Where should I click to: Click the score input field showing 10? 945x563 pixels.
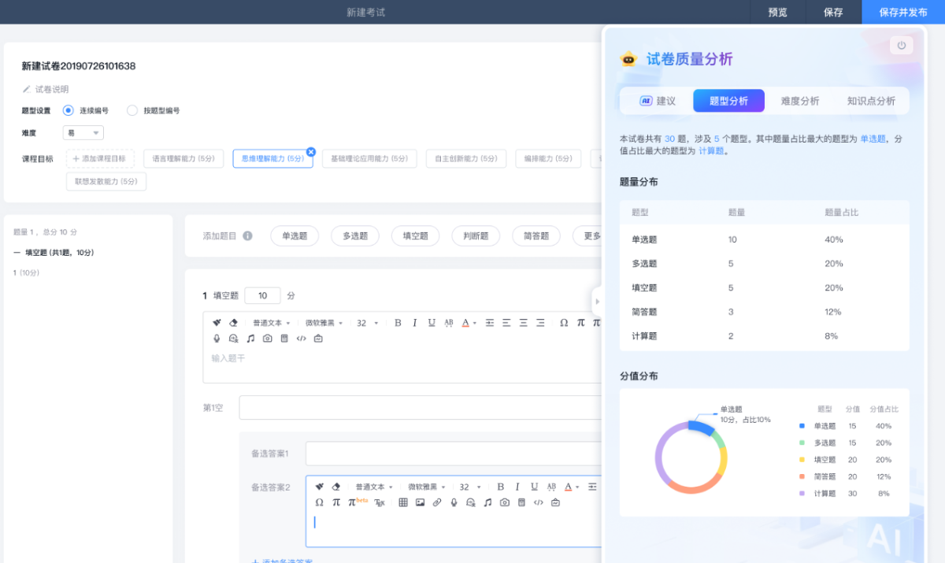[x=262, y=295]
